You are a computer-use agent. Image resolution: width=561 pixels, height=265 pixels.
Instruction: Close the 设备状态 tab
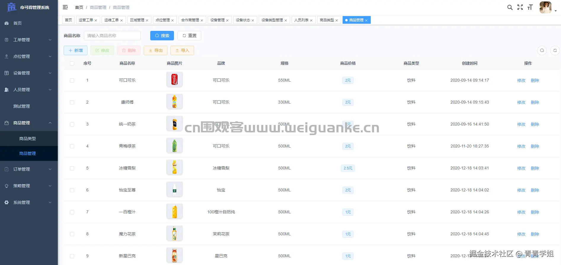(253, 20)
